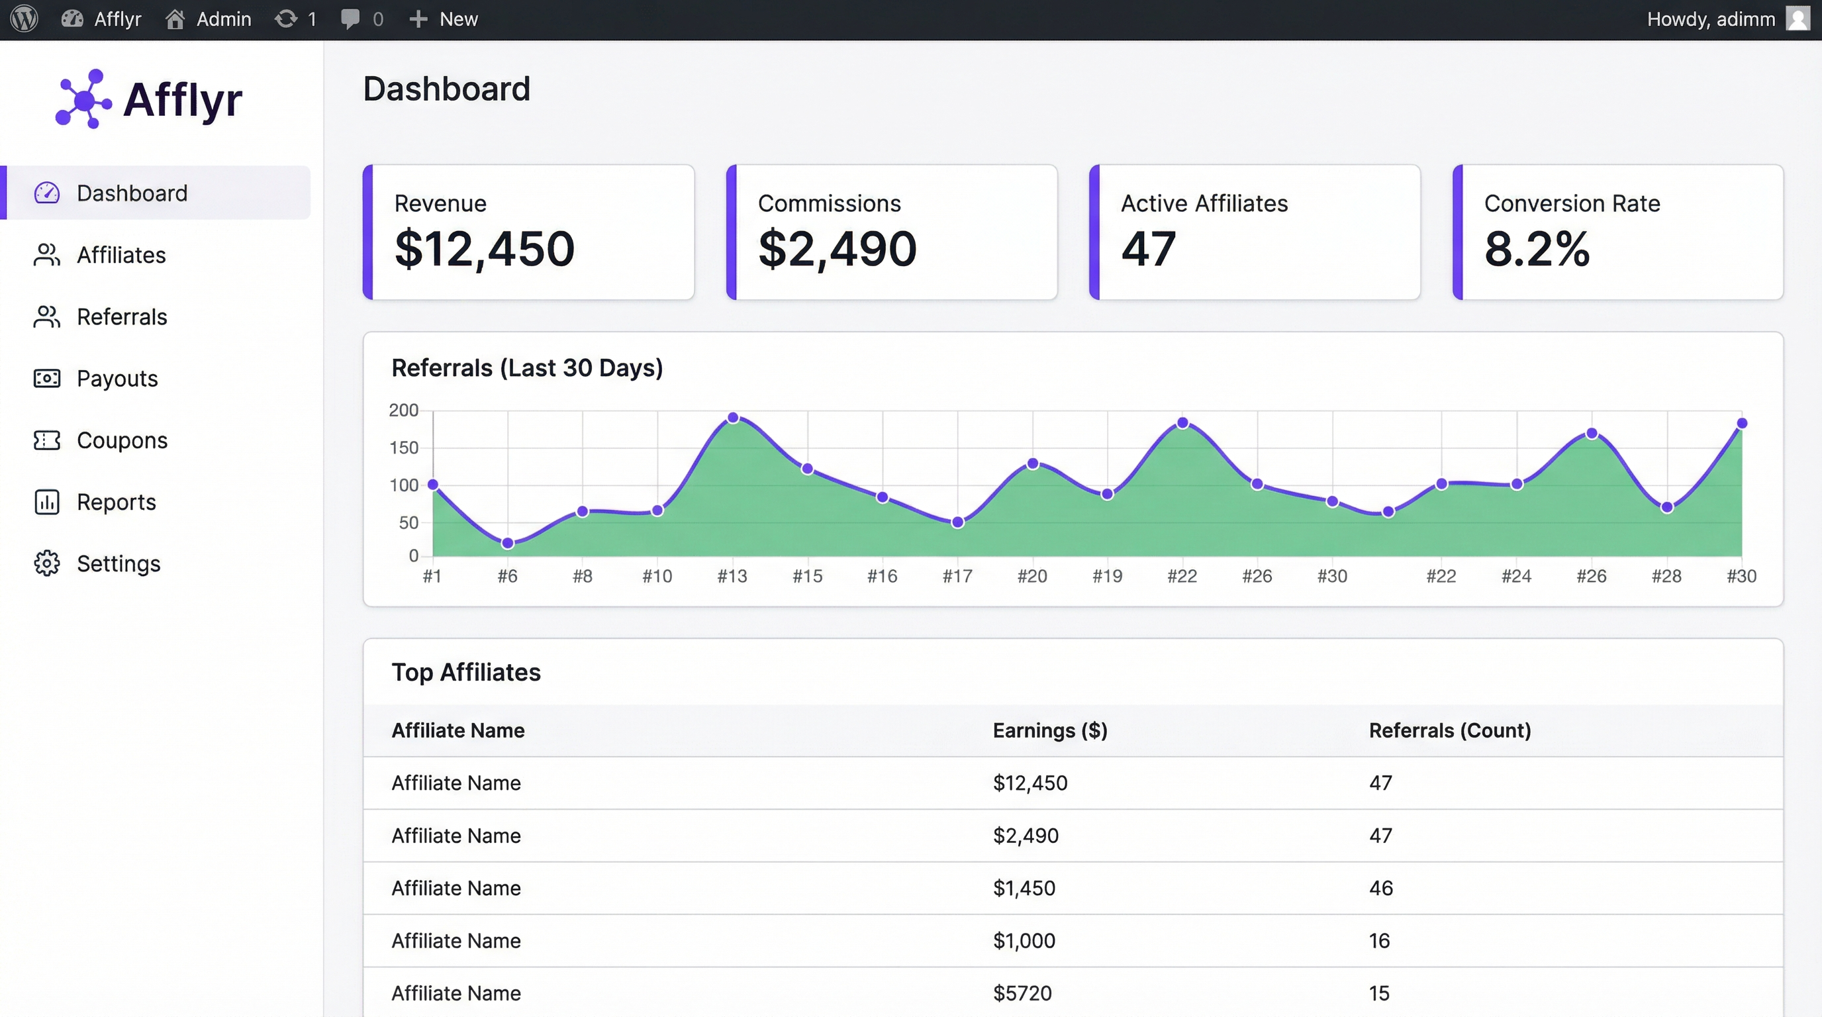This screenshot has height=1017, width=1822.
Task: Click the chart data point at #17
Action: (x=958, y=522)
